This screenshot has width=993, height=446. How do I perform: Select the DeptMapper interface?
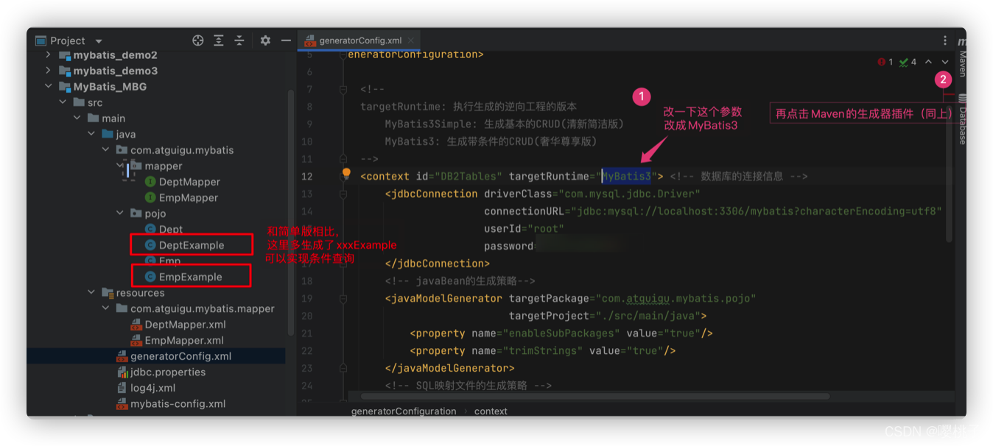tap(183, 182)
